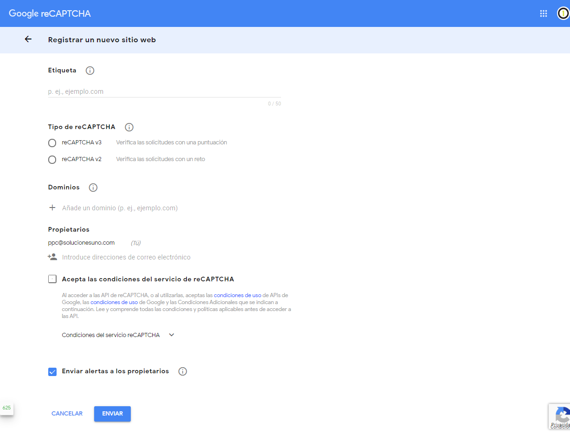Open first condiciones de uso link

(237, 295)
